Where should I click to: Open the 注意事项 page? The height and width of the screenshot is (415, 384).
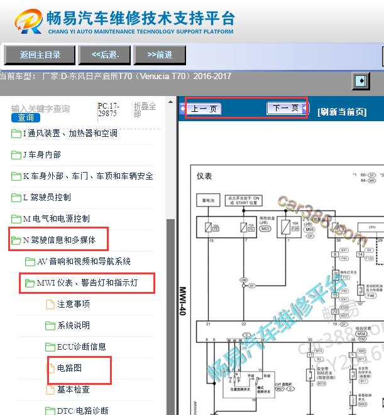tap(74, 305)
